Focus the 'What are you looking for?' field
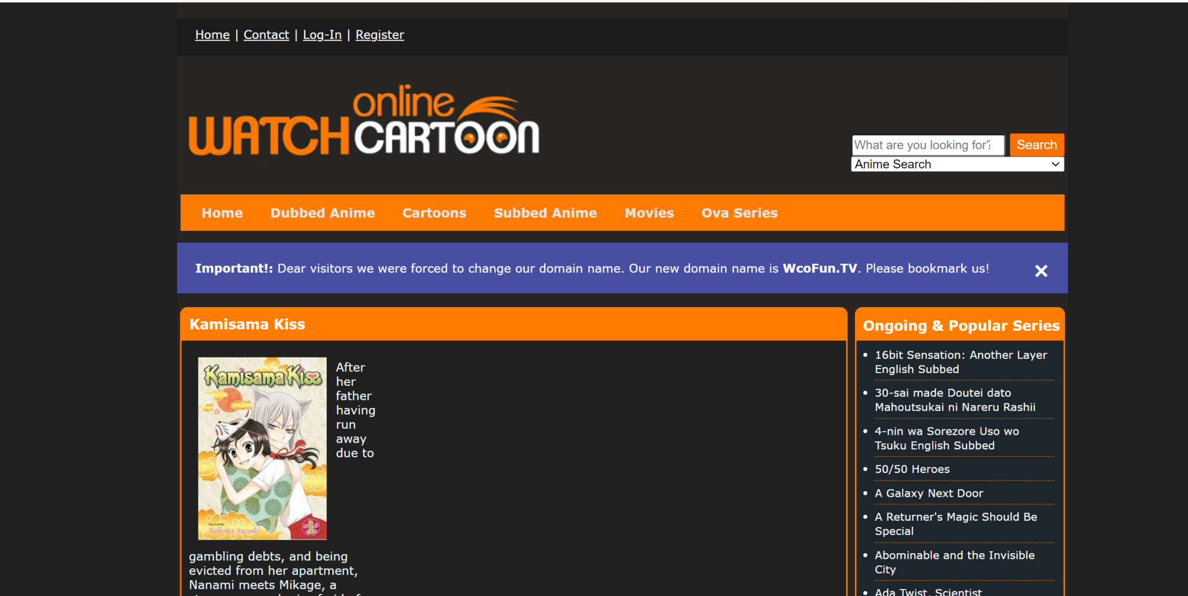Screen dimensions: 1188x596 pos(928,145)
